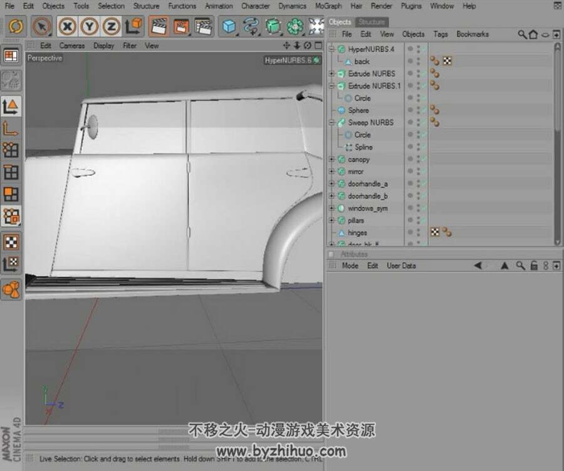The width and height of the screenshot is (564, 471).
Task: Open Render Settings clapperboard icon
Action: tap(203, 26)
